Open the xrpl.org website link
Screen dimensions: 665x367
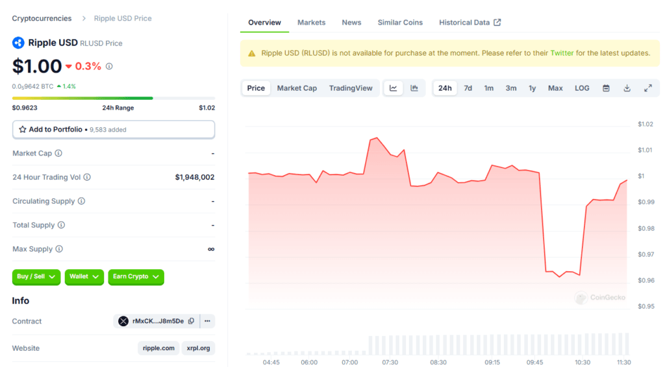[198, 348]
